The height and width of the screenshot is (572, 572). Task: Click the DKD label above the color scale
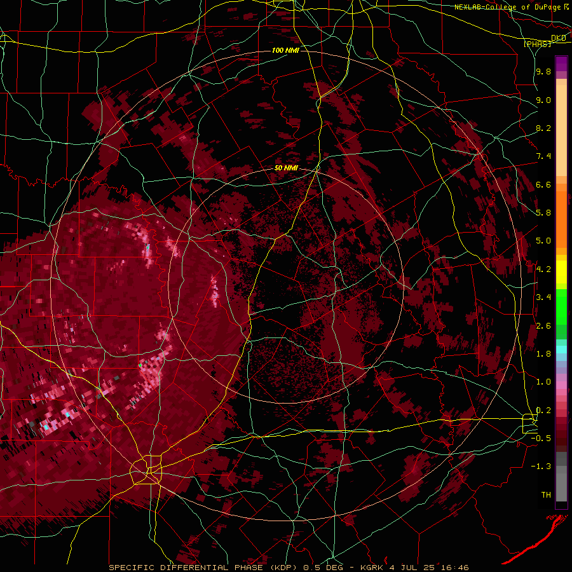559,38
